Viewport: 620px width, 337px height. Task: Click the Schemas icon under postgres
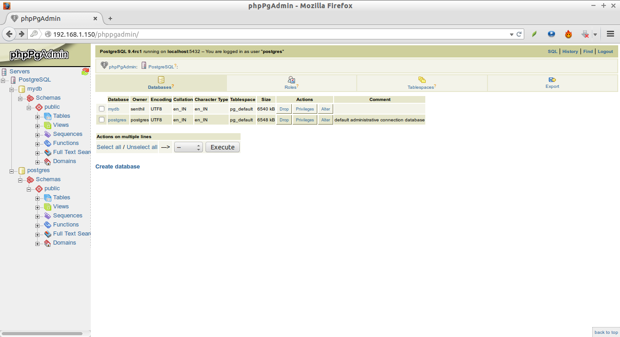click(x=30, y=179)
